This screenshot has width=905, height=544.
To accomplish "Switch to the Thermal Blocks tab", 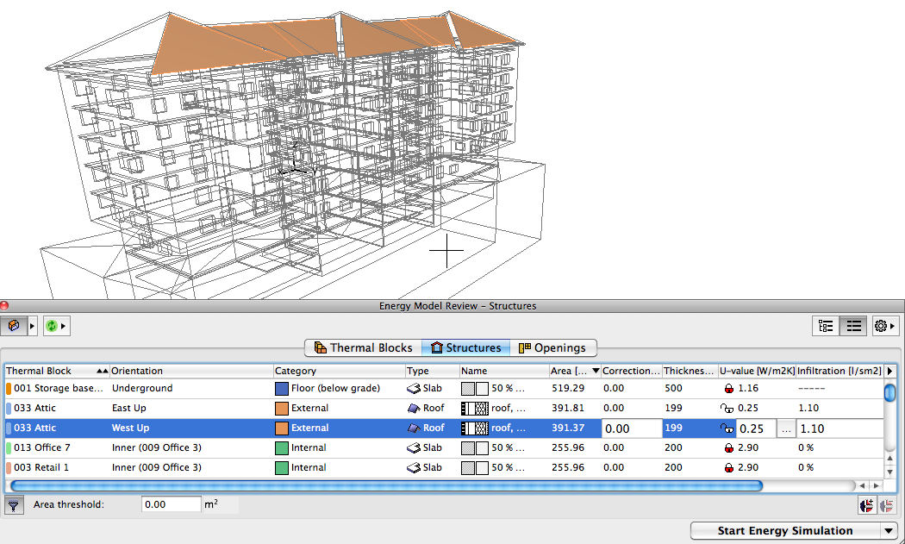I will pyautogui.click(x=363, y=348).
